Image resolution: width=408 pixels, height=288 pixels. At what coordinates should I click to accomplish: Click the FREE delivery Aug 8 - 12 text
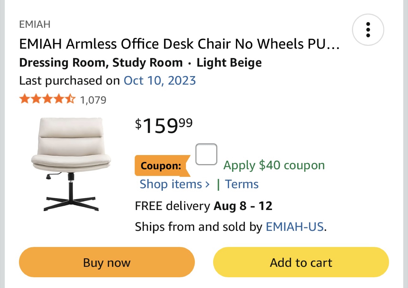[203, 206]
